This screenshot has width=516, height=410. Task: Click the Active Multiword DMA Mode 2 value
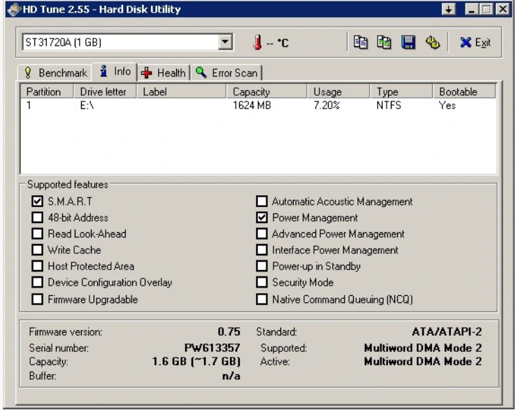coord(423,362)
